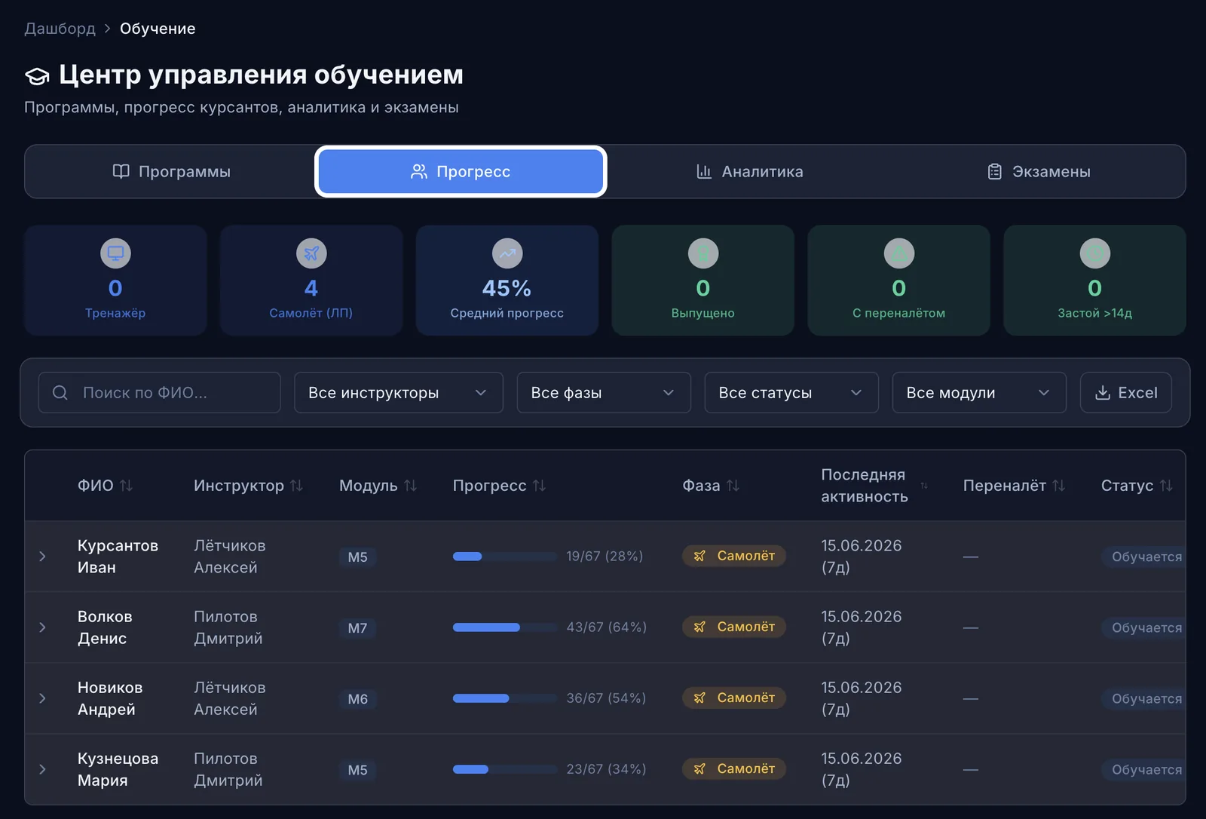
Task: Click airplane icon in Новиков Андрей phase badge
Action: point(700,698)
